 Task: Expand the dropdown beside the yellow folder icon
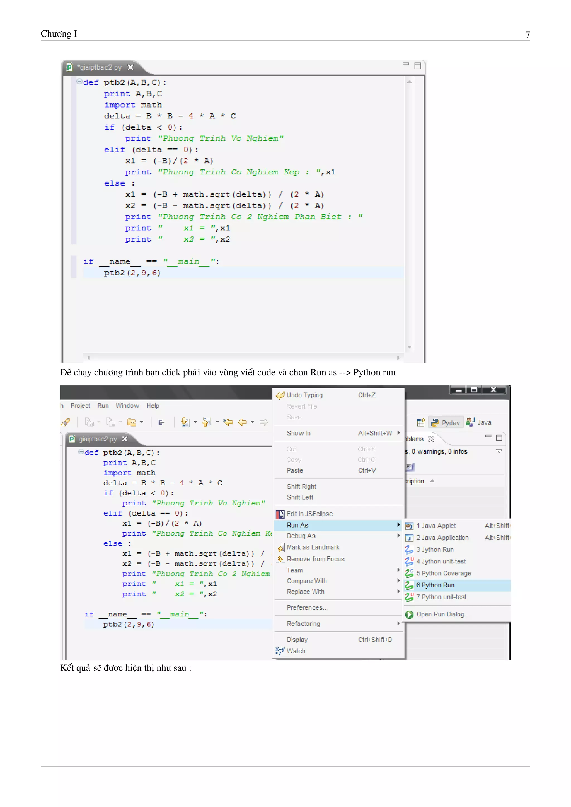[142, 422]
